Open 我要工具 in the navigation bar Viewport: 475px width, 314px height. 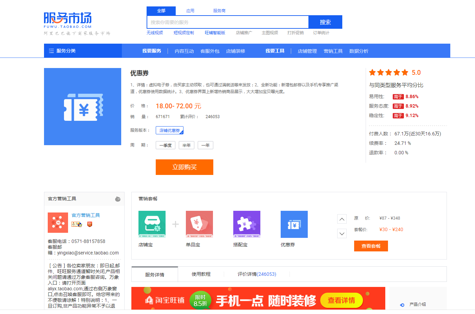(x=275, y=51)
